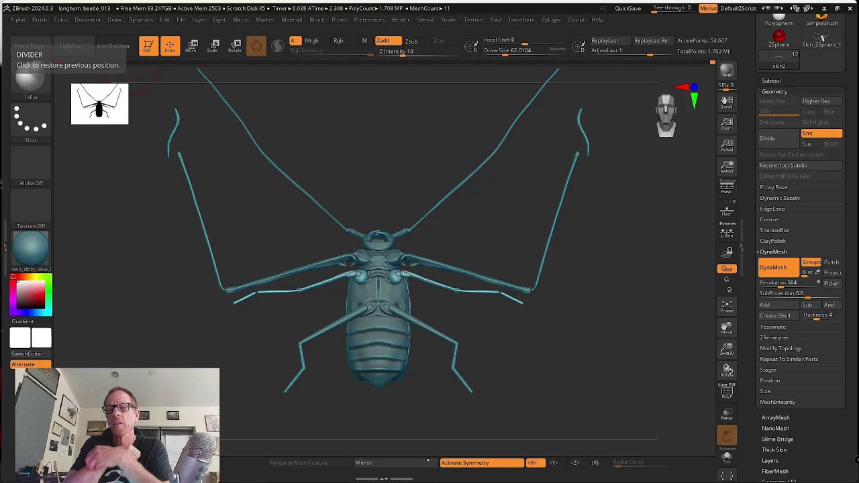Toggle Persp perspective view
The height and width of the screenshot is (483, 859).
pyautogui.click(x=727, y=188)
